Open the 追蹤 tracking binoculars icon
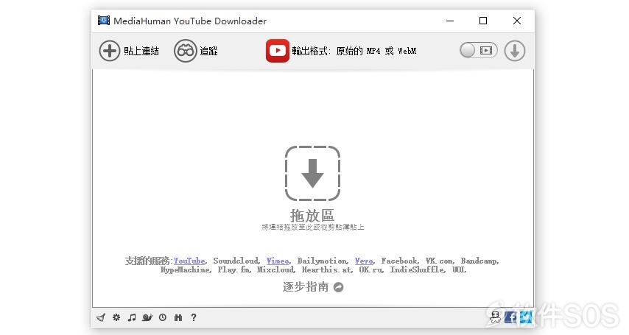 coord(186,51)
